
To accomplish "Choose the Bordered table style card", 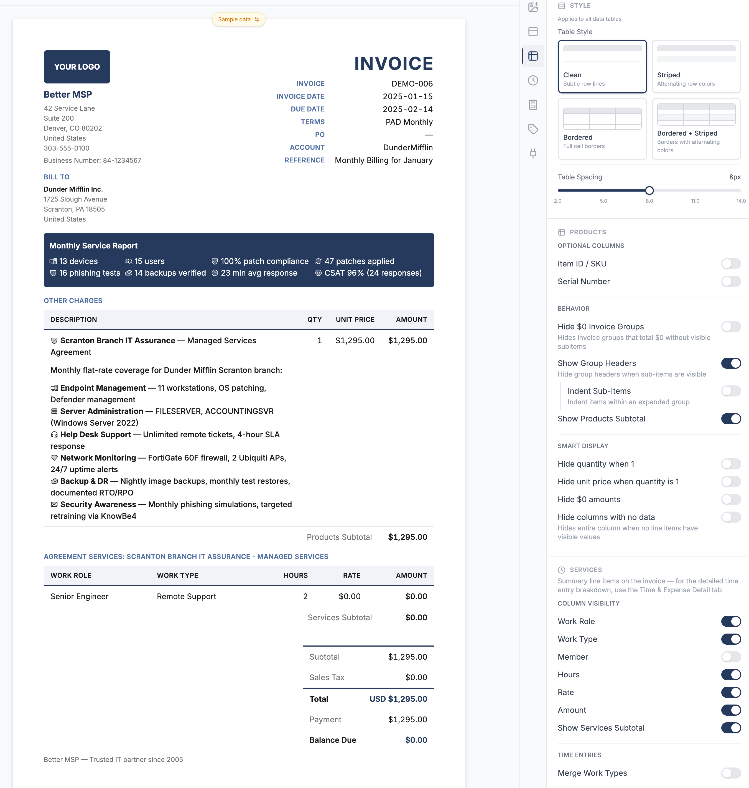I will click(602, 129).
